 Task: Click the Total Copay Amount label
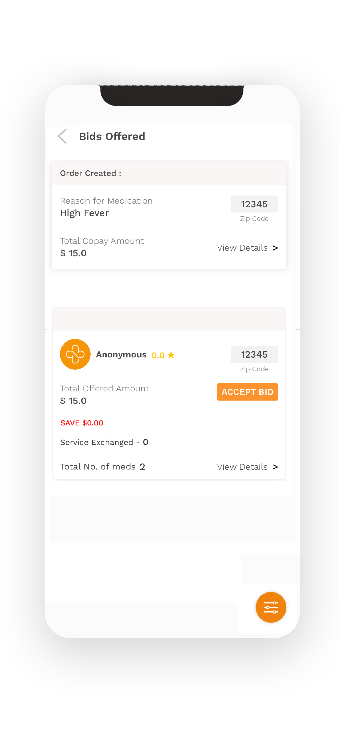[x=102, y=241]
